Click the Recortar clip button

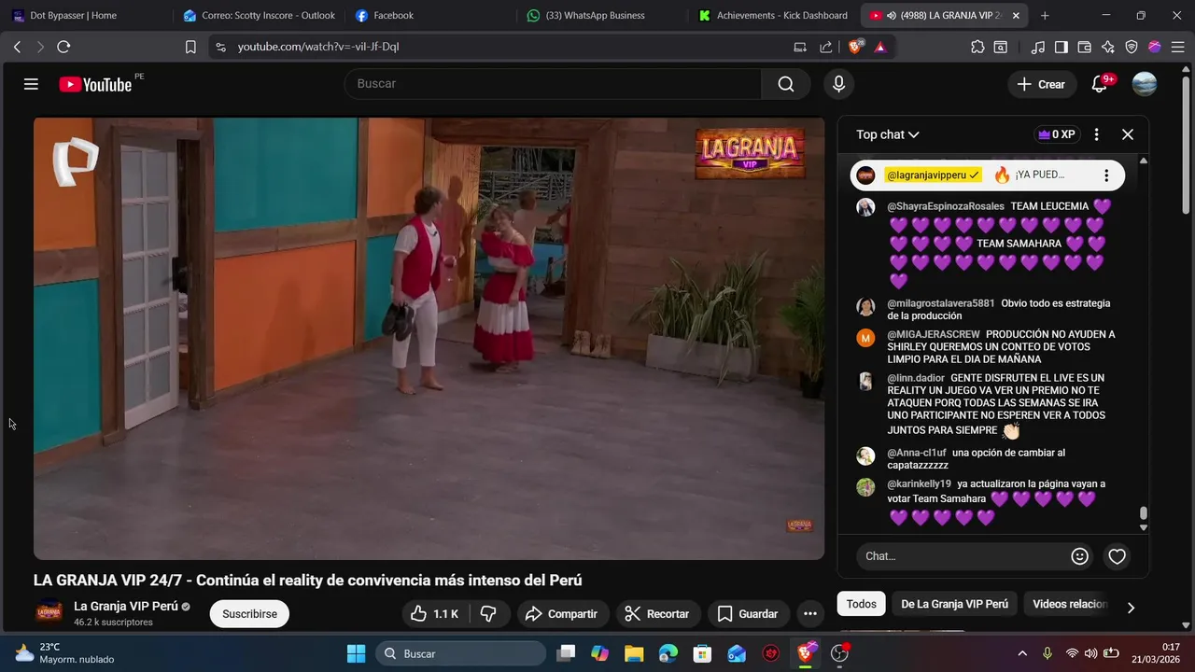[x=656, y=613]
